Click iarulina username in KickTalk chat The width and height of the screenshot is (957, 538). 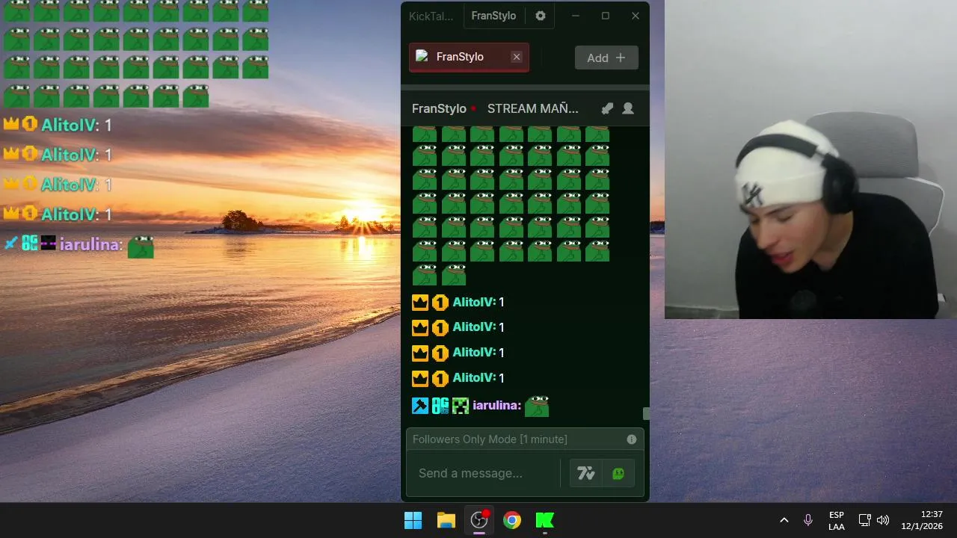tap(496, 405)
